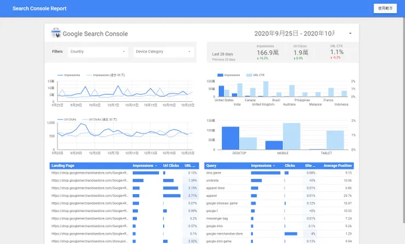Sort by Impressions arrow in Landing Page table
This screenshot has height=244, width=405.
tap(156, 166)
